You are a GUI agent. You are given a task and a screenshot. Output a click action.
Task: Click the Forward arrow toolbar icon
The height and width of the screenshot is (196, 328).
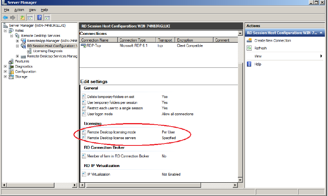tap(13, 18)
